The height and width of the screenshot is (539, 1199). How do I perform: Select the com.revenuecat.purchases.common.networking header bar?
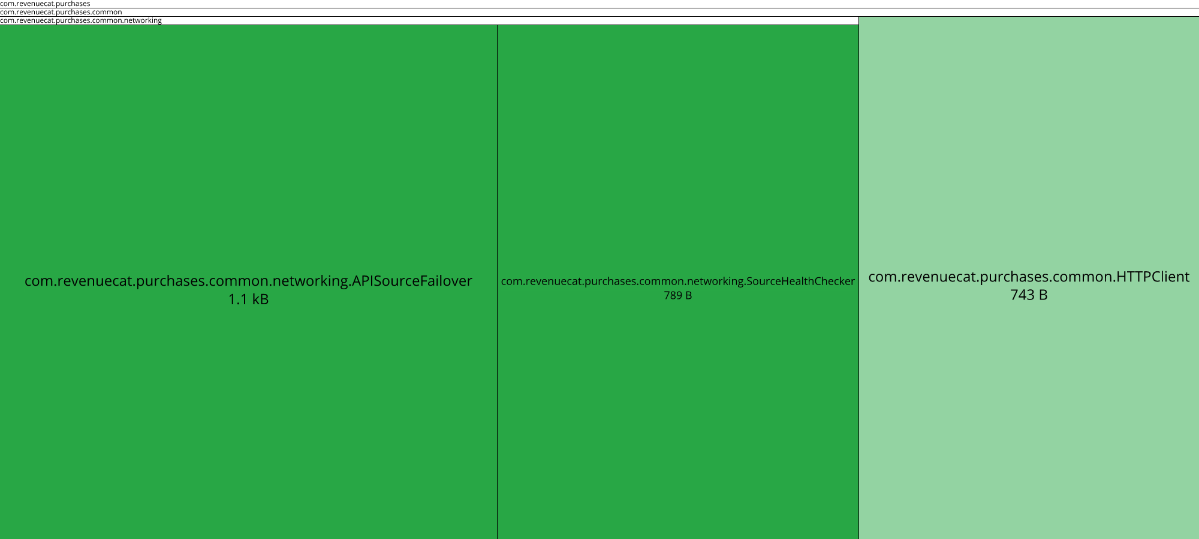point(429,20)
